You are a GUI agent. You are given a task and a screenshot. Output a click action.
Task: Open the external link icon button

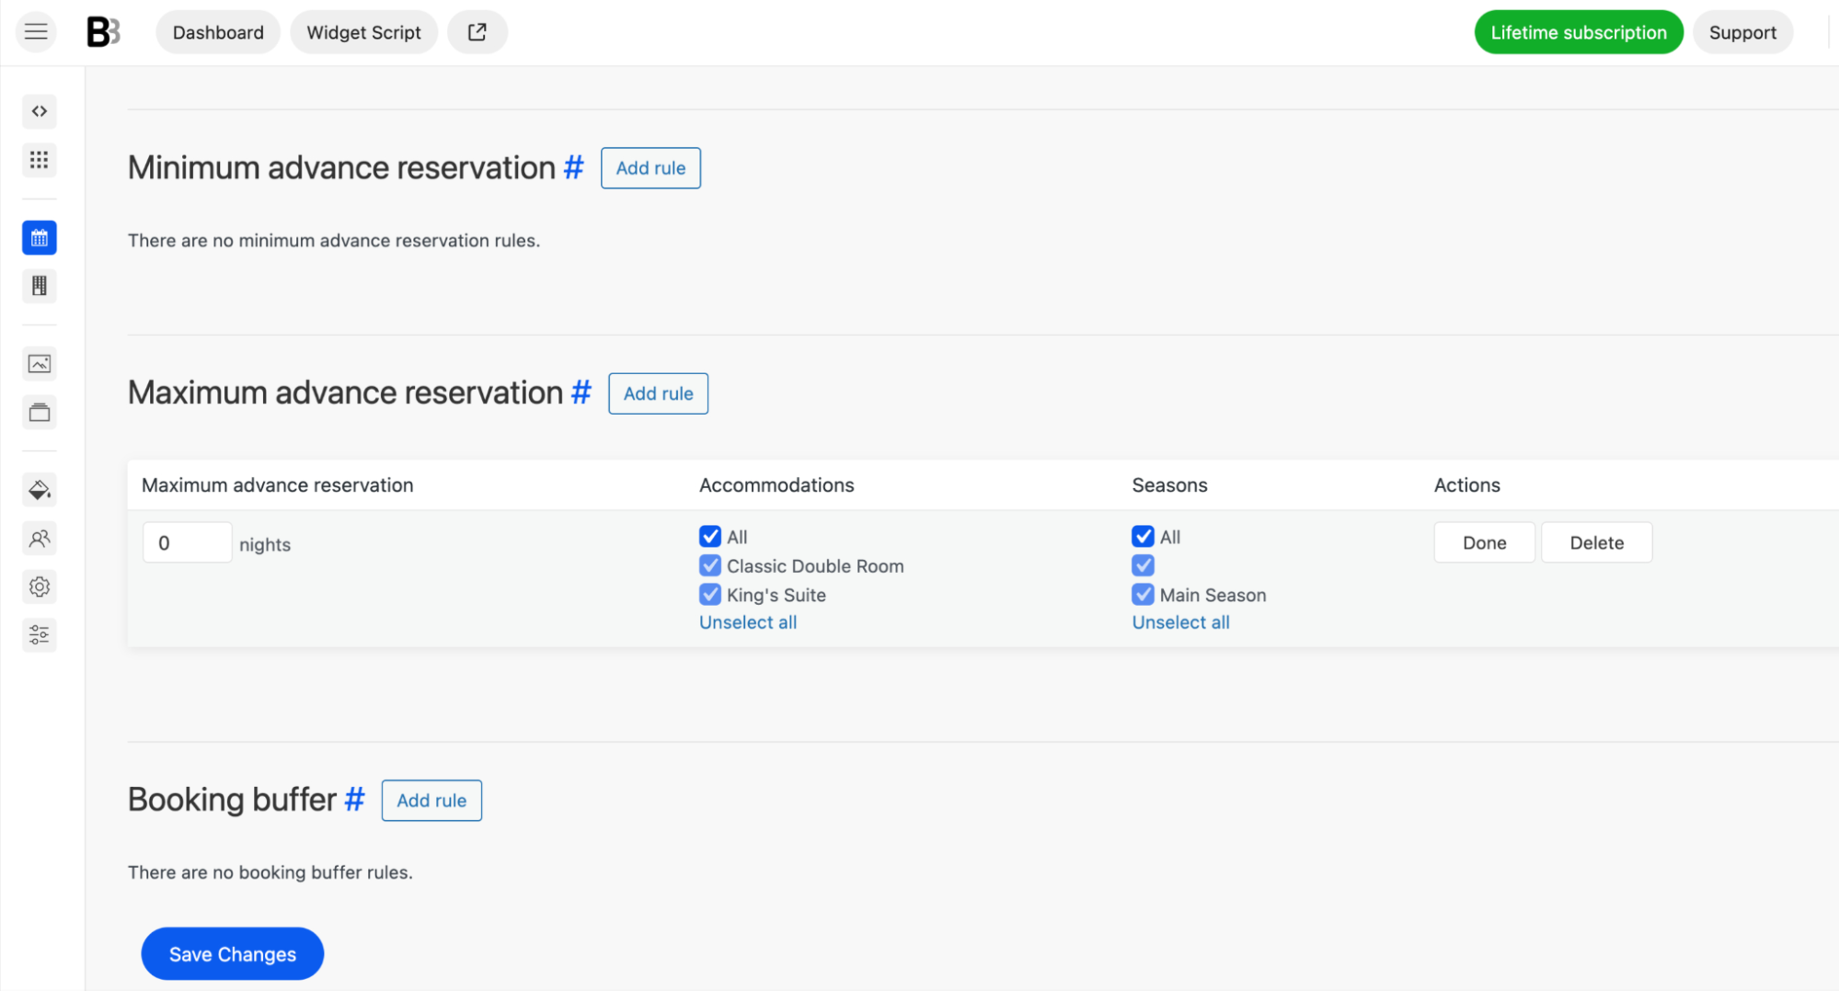[x=477, y=32]
